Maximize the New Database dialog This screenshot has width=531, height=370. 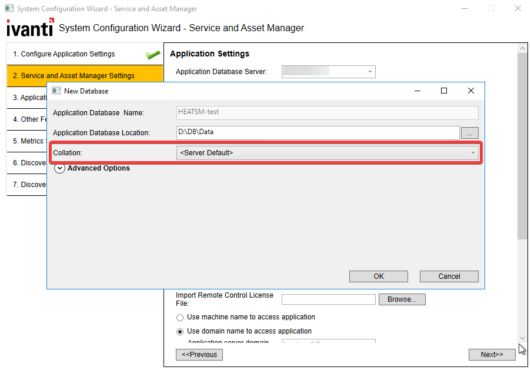(x=444, y=91)
